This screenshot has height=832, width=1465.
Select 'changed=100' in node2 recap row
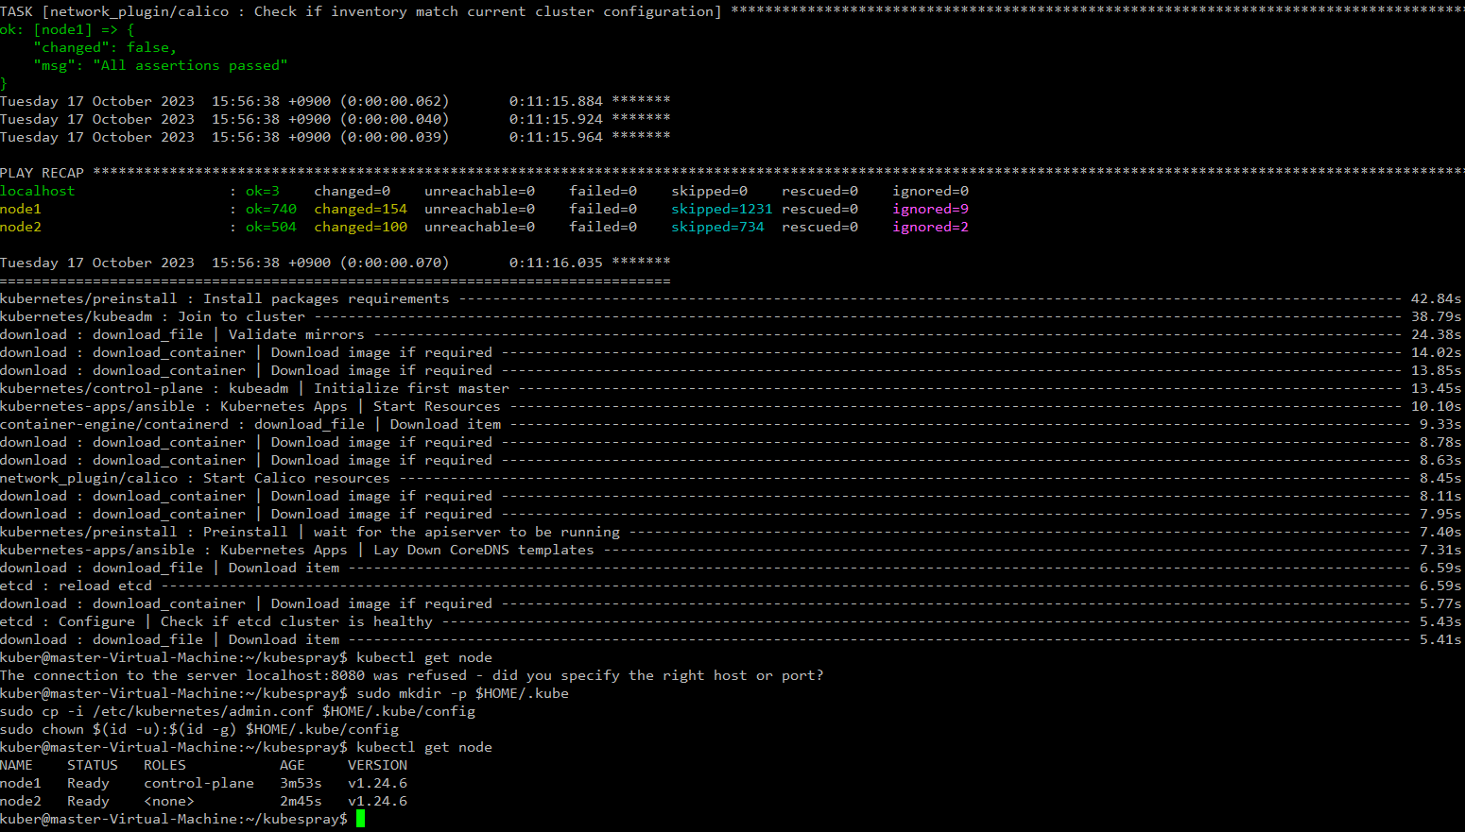[361, 227]
